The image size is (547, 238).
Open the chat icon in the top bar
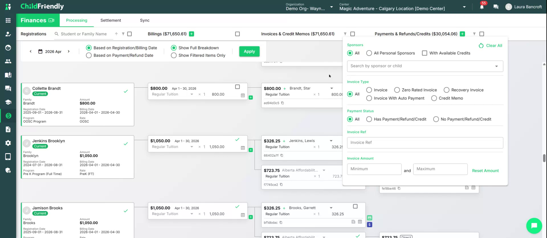click(496, 7)
